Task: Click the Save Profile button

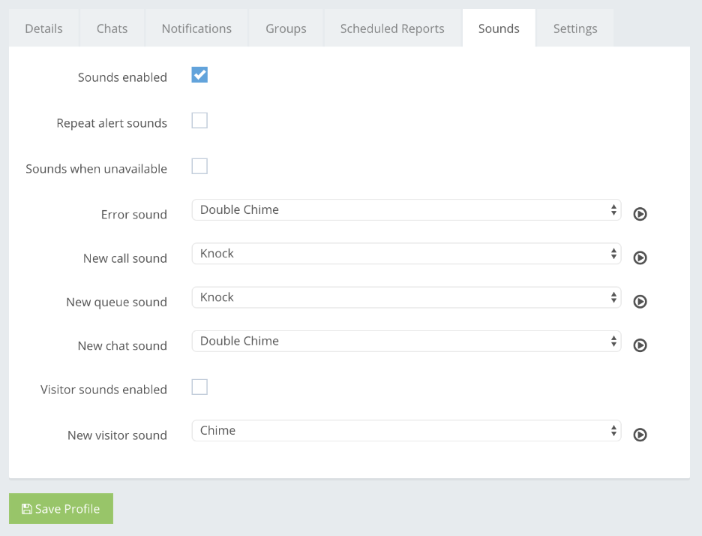Action: click(61, 509)
